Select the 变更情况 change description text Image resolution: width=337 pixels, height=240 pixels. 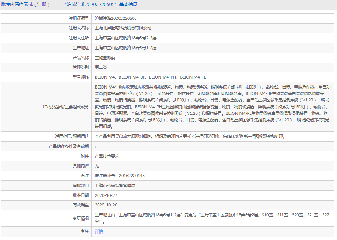(x=210, y=219)
